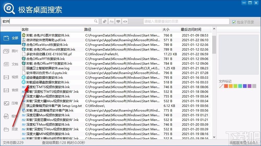Sort by the 最后访问时间 column header
Image resolution: width=261 pixels, height=146 pixels.
[x=195, y=29]
